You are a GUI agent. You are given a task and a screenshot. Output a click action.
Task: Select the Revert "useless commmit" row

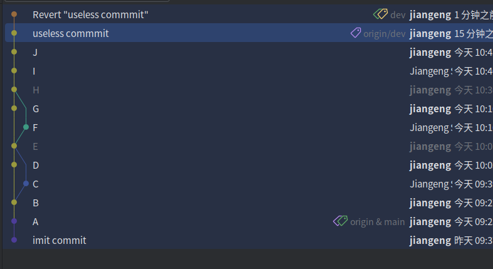point(249,14)
